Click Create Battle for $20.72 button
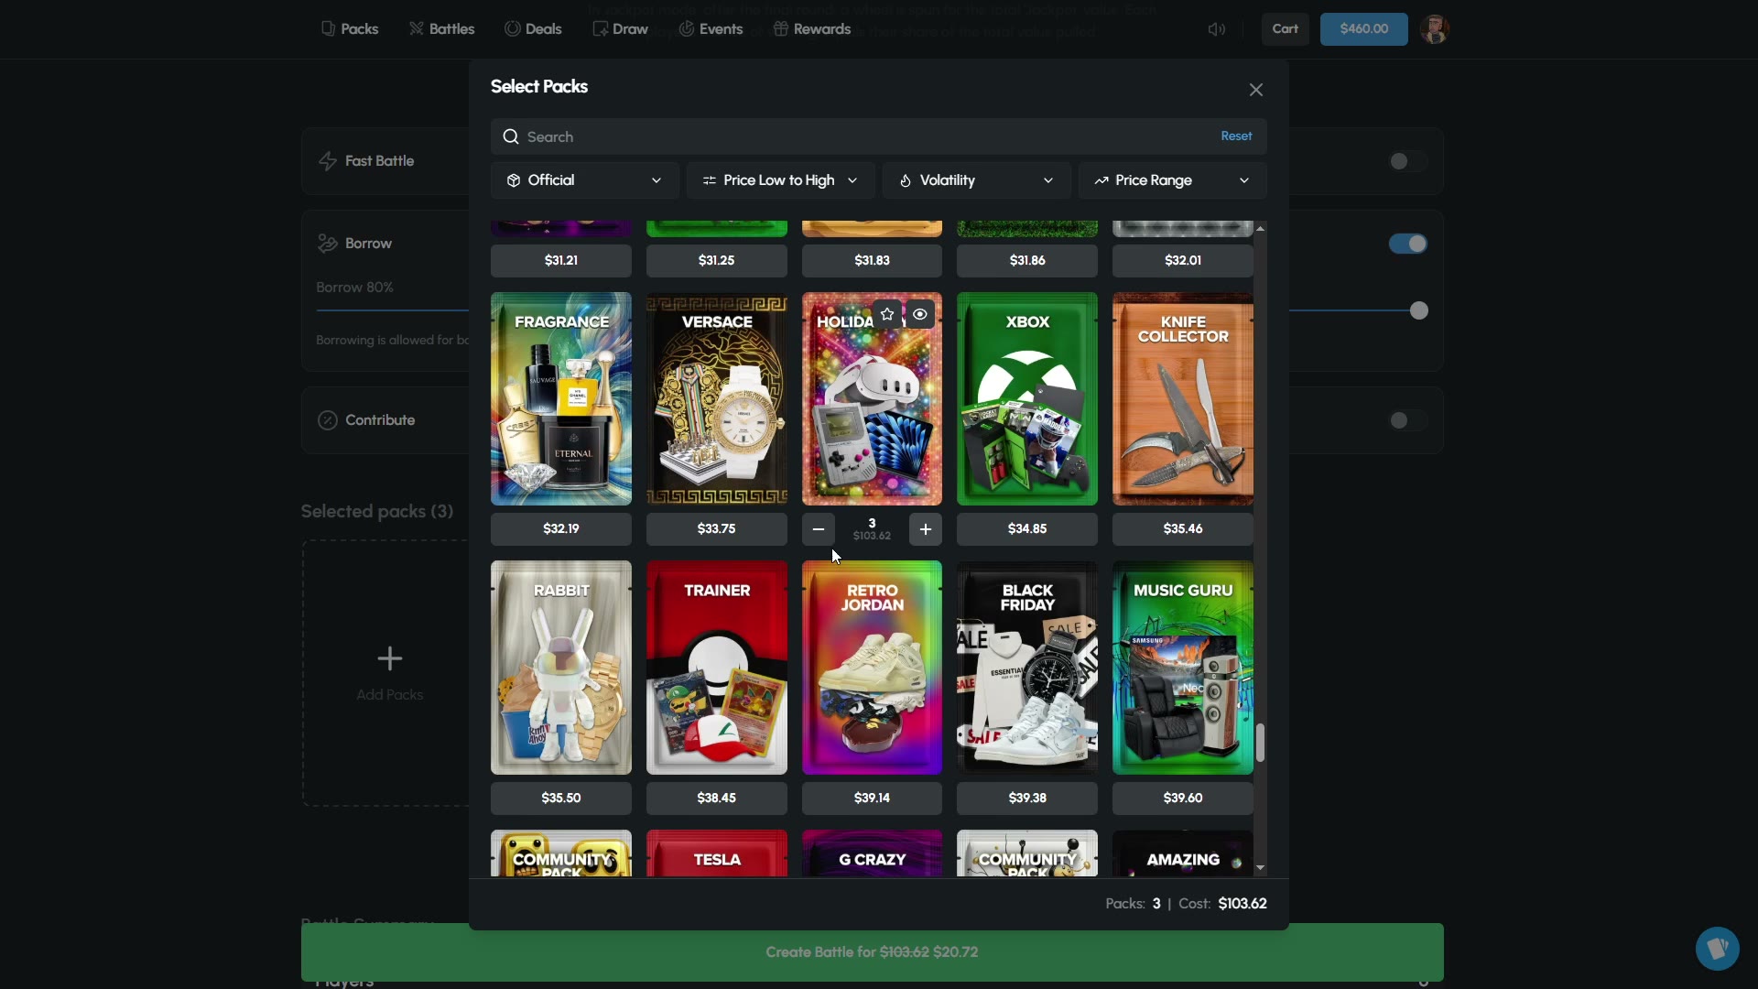 pos(872,952)
